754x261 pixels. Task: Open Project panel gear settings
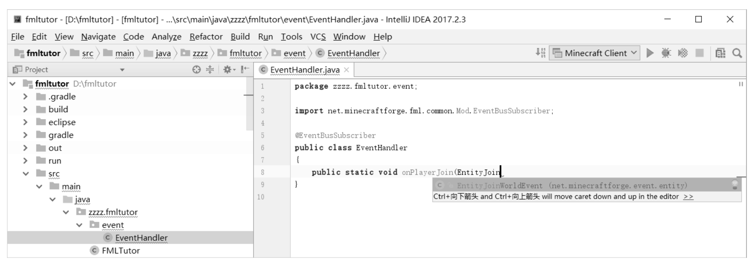click(x=228, y=69)
